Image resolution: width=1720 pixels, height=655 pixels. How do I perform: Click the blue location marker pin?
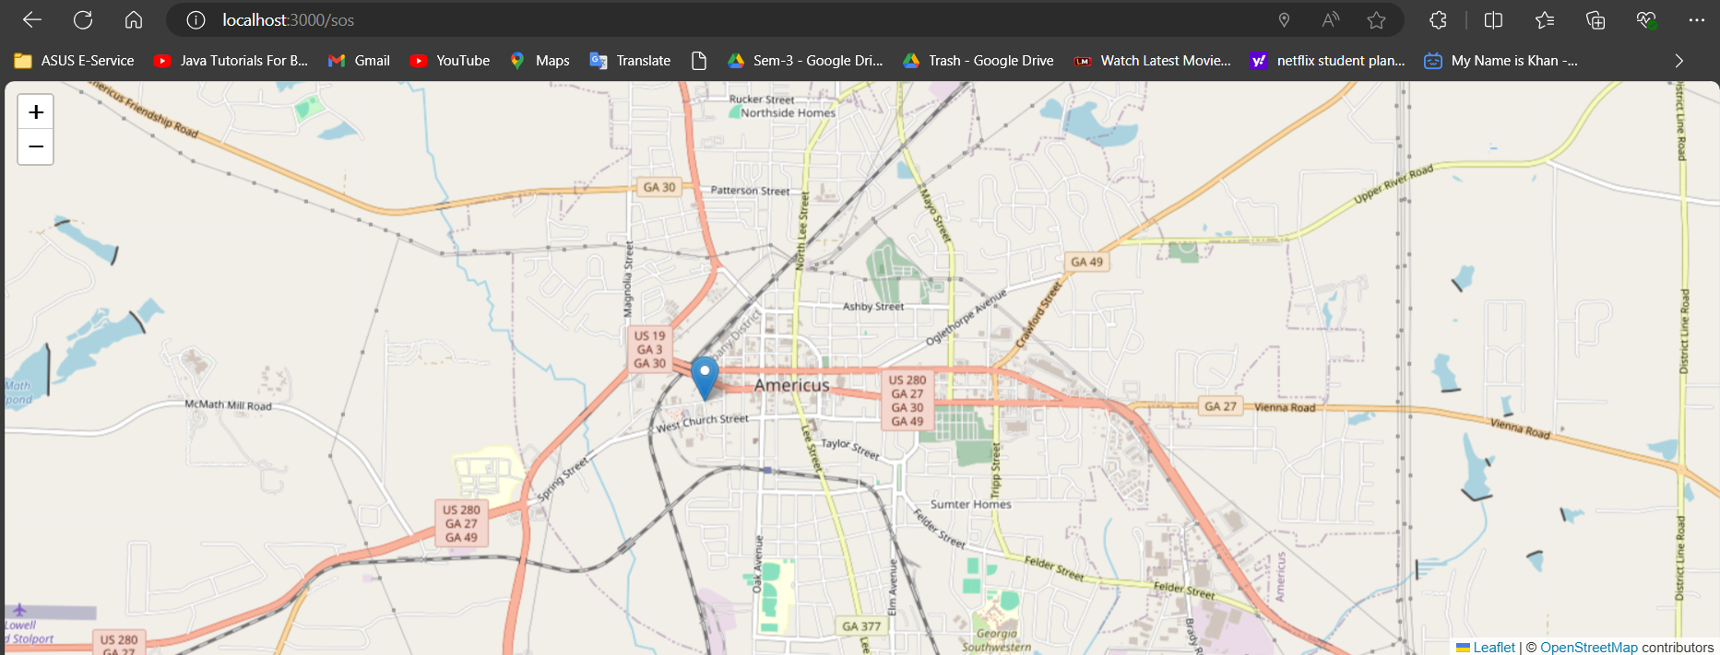click(x=705, y=378)
